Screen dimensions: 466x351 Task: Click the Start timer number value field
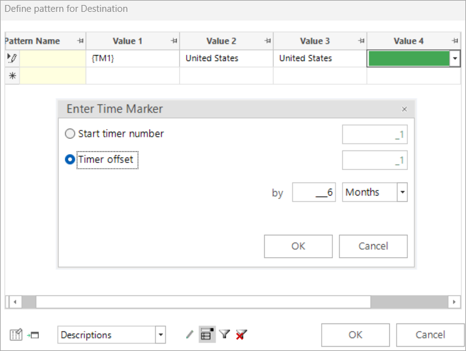click(375, 134)
